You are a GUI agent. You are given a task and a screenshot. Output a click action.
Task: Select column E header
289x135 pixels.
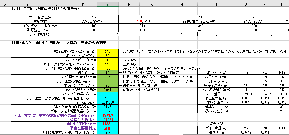pyautogui.click(x=107, y=4)
